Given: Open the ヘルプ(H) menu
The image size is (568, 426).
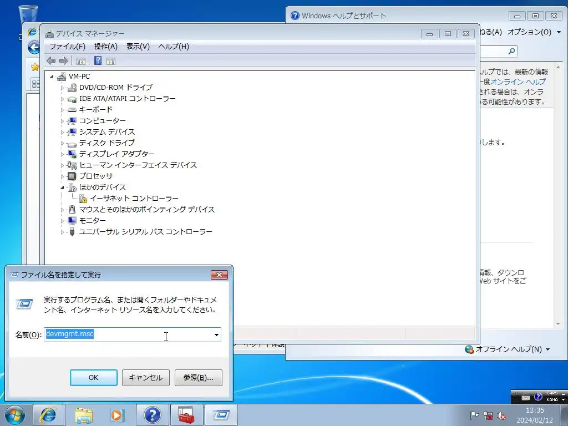Looking at the screenshot, I should [x=174, y=47].
